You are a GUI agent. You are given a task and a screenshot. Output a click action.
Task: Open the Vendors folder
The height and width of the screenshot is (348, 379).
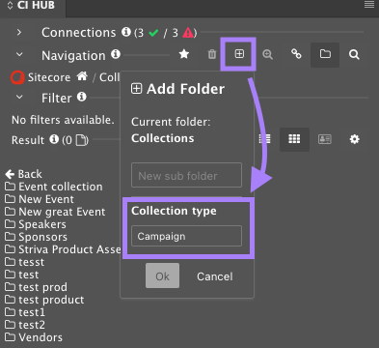pos(34,337)
